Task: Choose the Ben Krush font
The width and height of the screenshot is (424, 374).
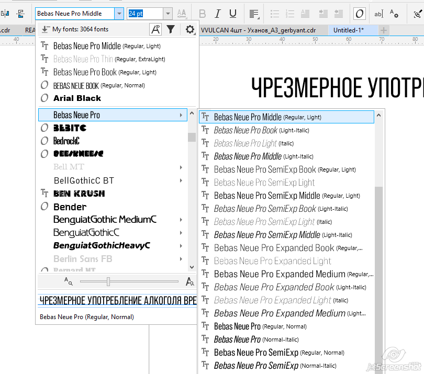Action: tap(113, 193)
